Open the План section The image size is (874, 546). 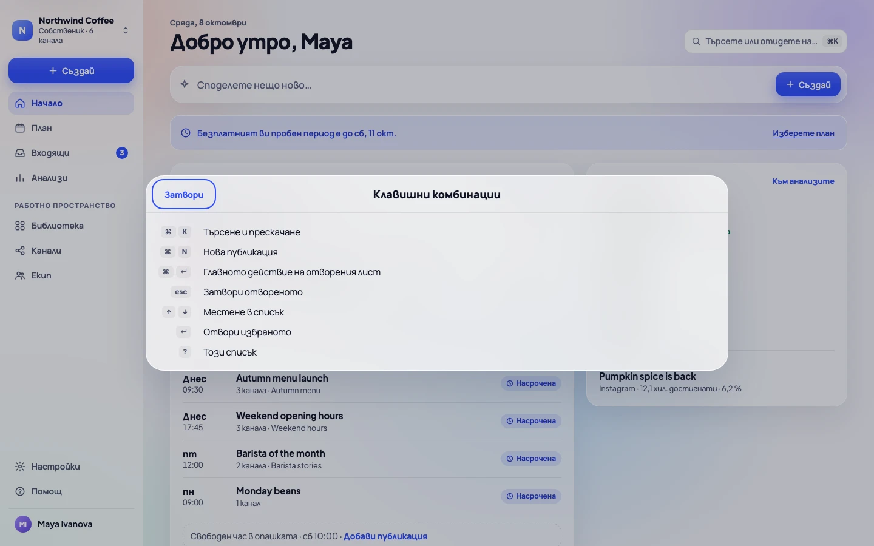[71, 128]
